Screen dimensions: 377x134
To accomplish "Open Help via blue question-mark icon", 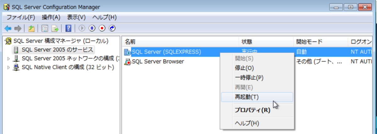I will coord(68,29).
